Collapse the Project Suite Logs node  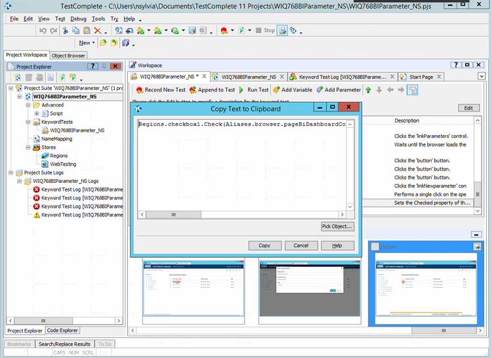tap(12, 173)
